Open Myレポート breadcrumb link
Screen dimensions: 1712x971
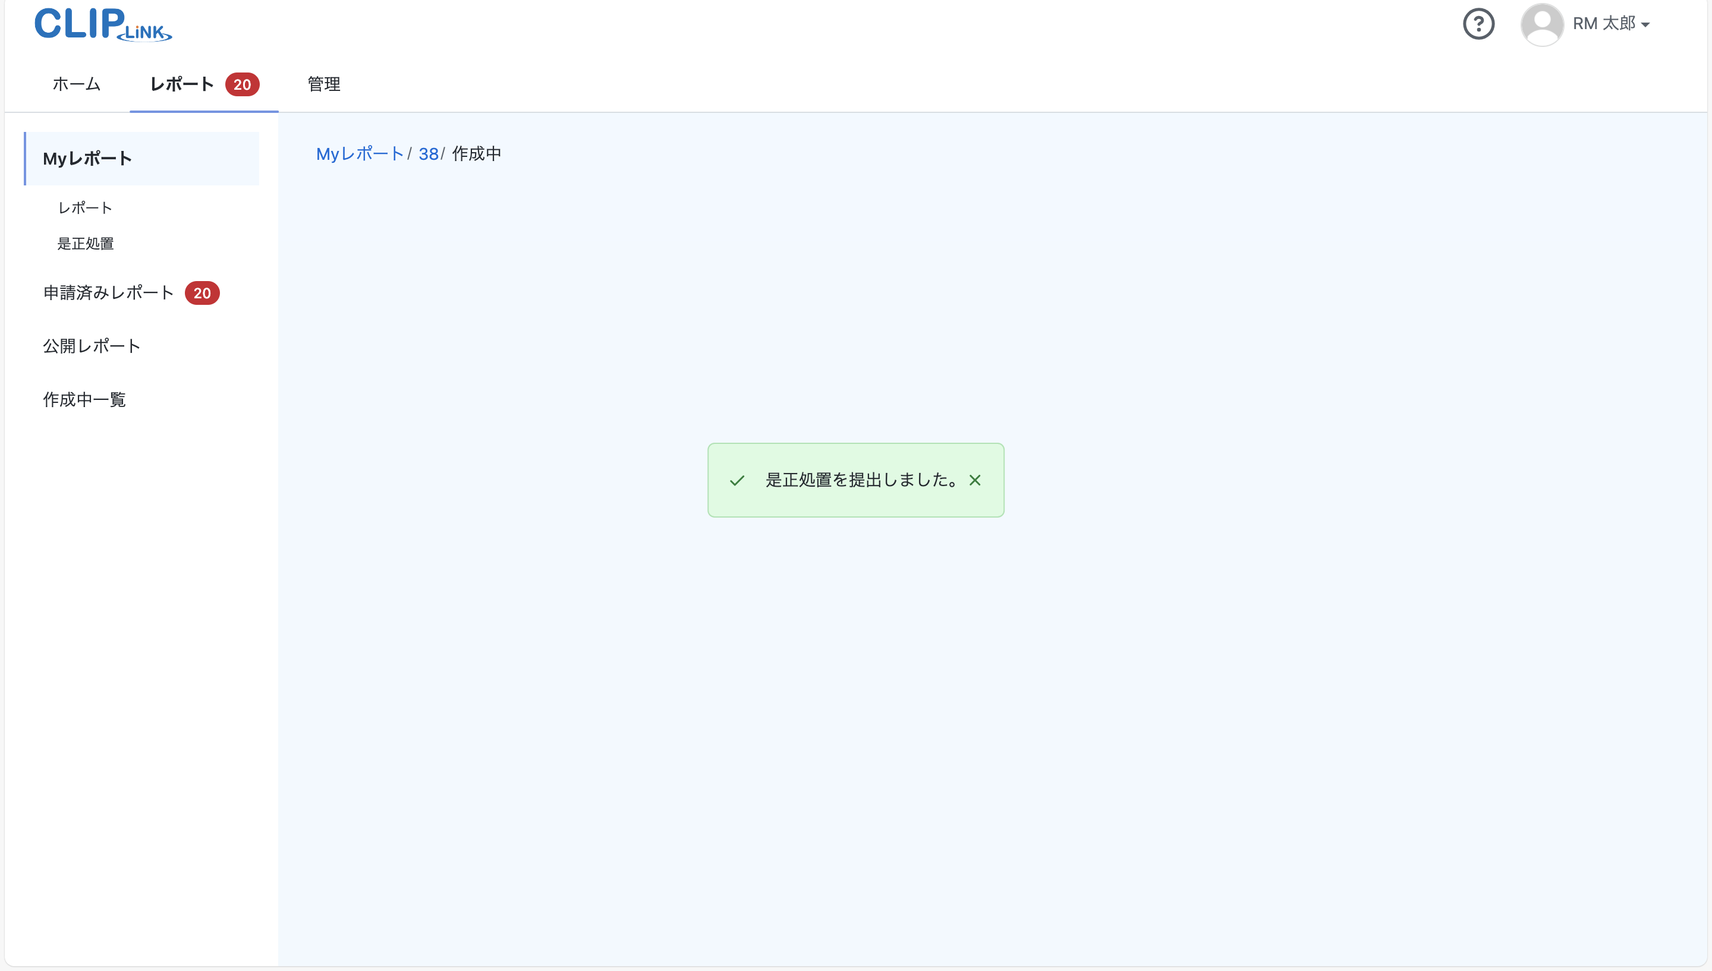360,153
